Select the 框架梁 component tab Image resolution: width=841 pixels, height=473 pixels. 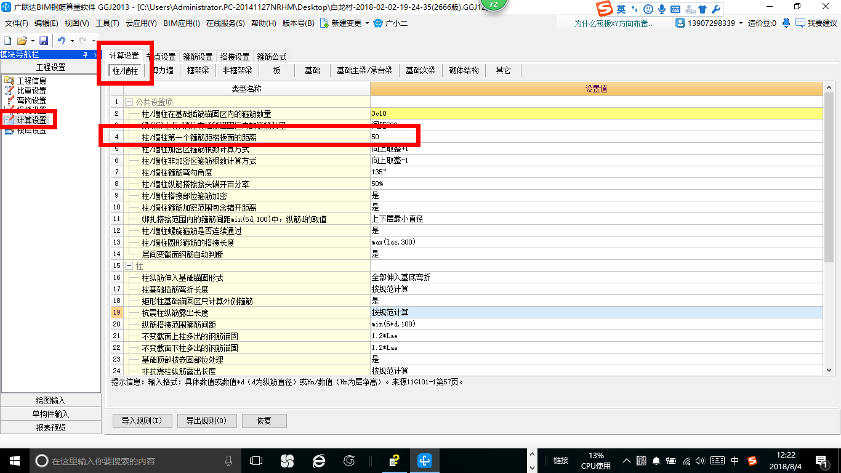(198, 71)
